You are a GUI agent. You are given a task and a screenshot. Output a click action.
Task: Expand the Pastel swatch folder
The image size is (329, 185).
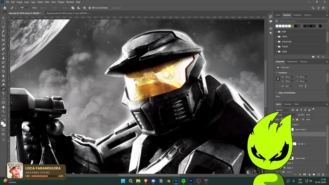pos(276,47)
